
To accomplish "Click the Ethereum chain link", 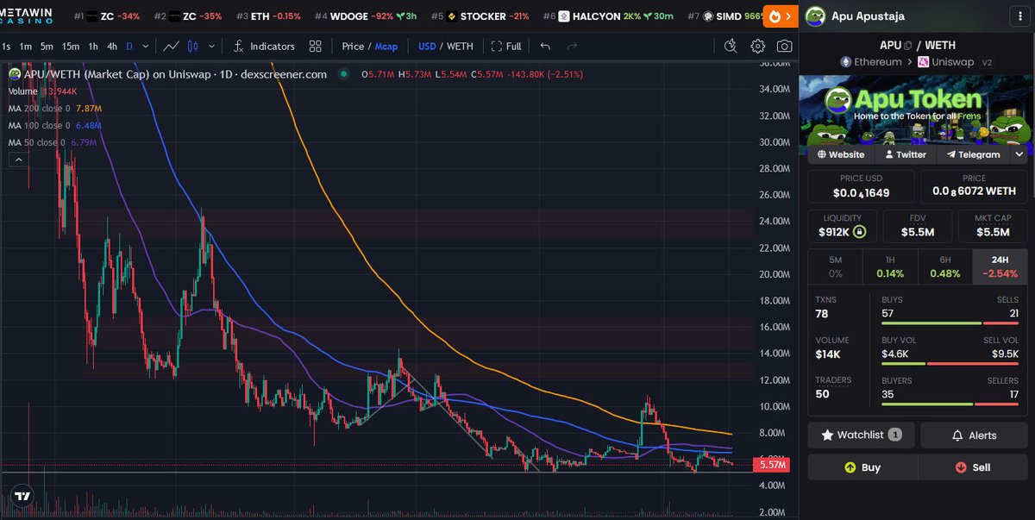I will point(871,62).
